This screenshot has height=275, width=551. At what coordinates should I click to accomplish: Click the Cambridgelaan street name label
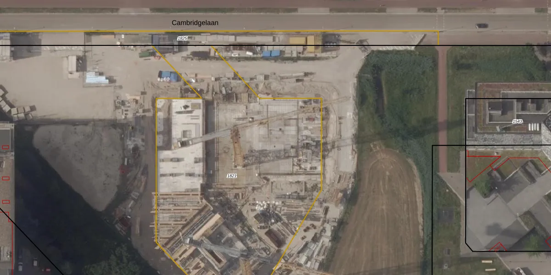pos(195,22)
